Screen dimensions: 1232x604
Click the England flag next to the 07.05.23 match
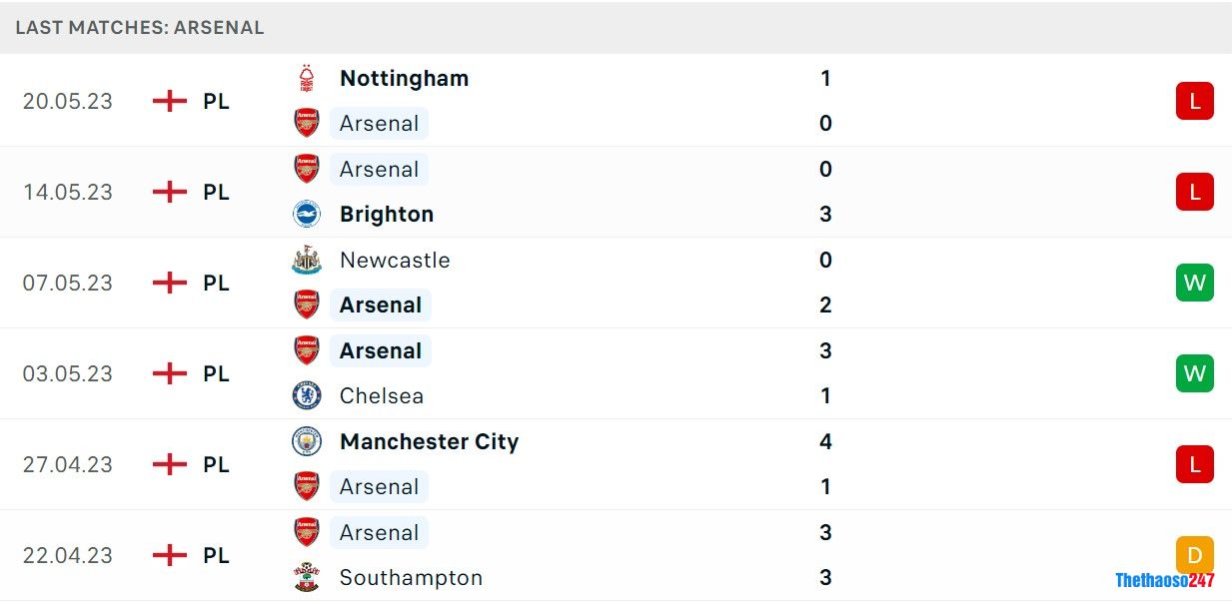pyautogui.click(x=171, y=283)
